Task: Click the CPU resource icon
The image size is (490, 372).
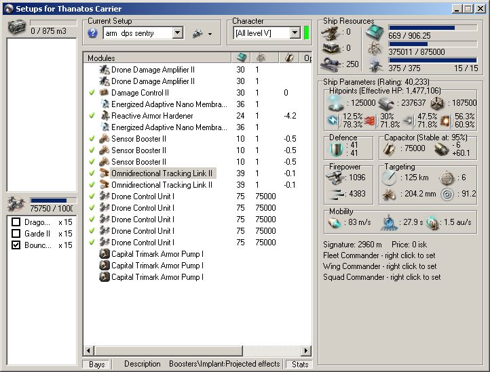Action: click(x=375, y=33)
